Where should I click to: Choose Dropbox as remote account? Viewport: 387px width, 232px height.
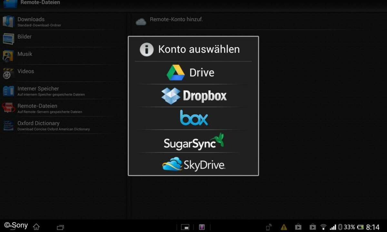[193, 96]
